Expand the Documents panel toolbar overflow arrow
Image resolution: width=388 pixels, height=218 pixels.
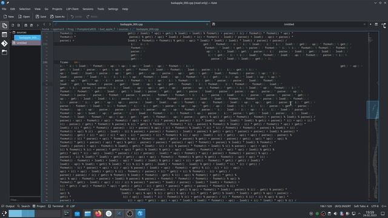(x=38, y=25)
